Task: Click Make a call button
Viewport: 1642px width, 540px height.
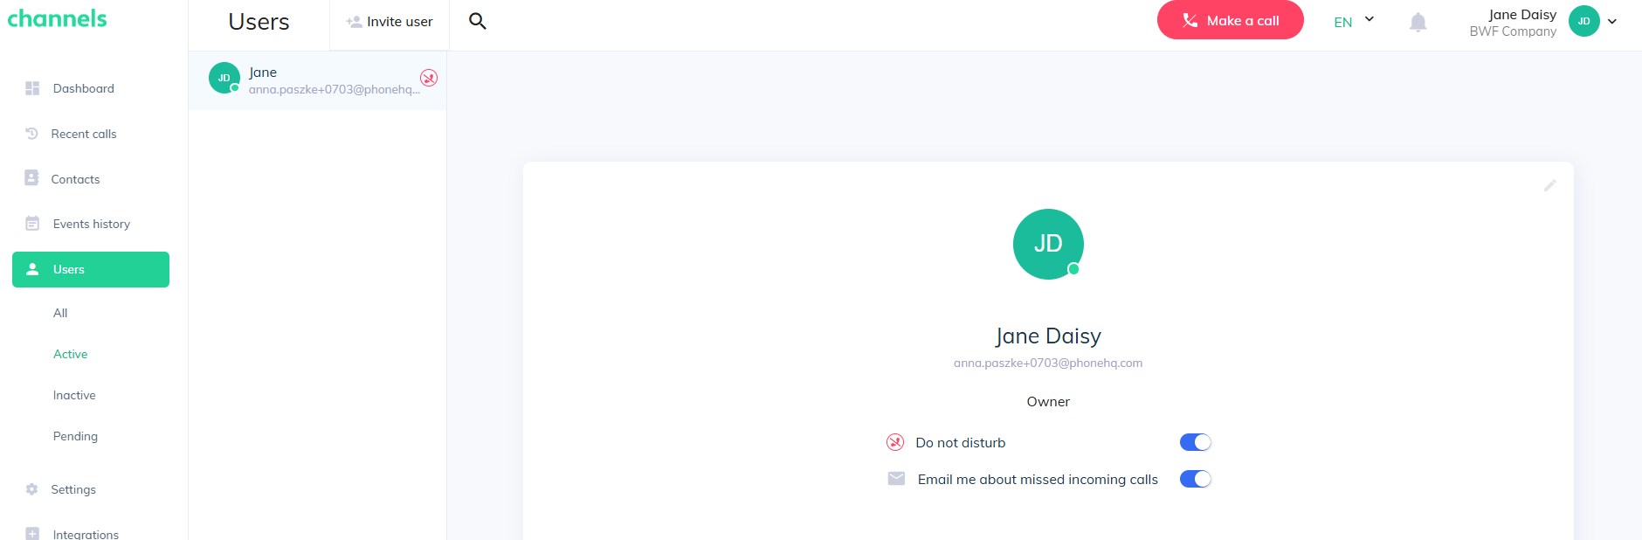Action: click(x=1230, y=20)
